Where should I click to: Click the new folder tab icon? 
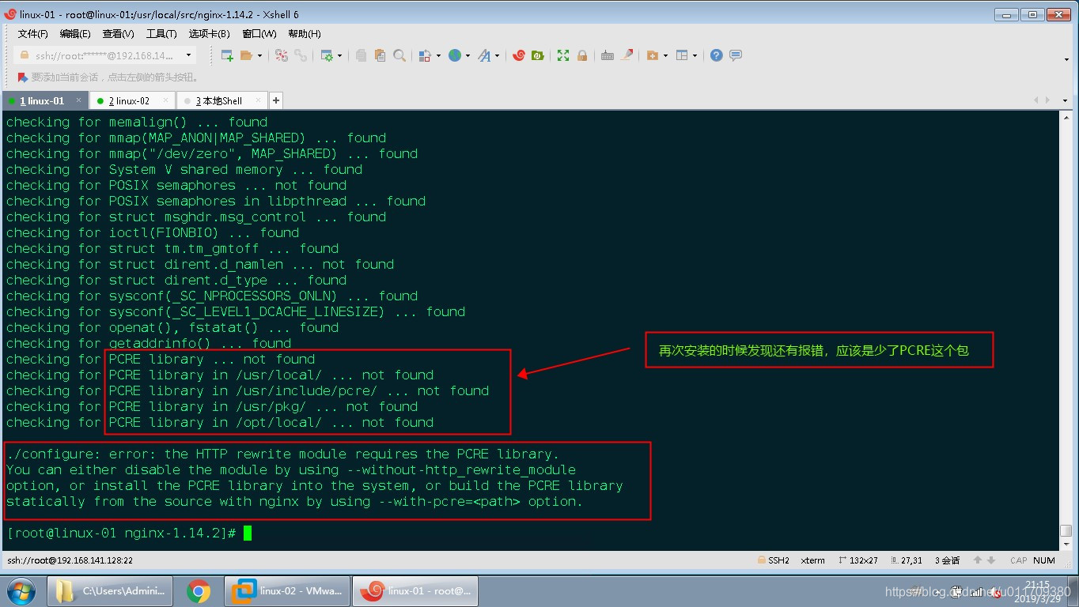[653, 55]
